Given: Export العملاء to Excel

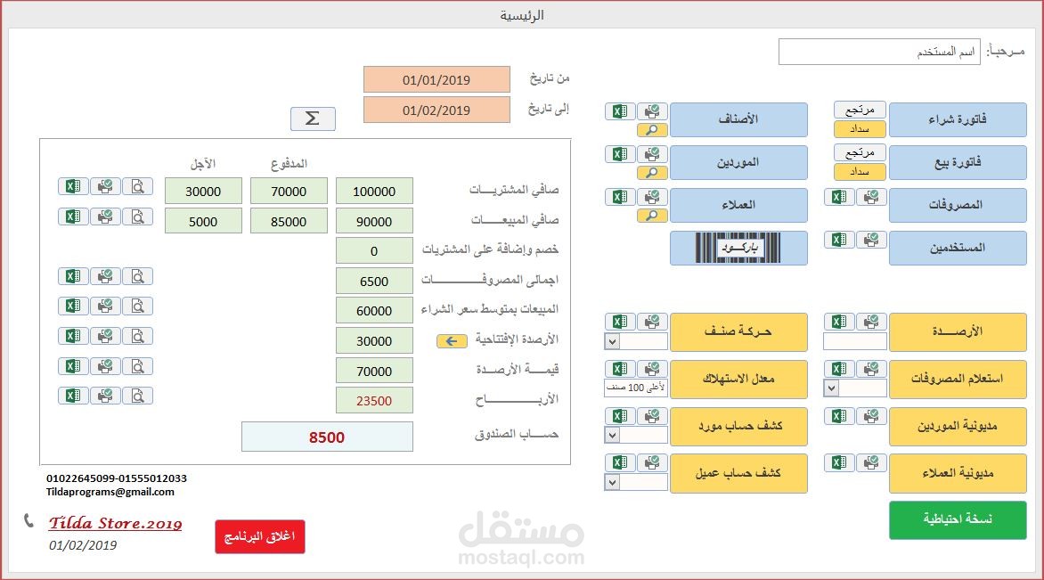Looking at the screenshot, I should pos(620,196).
